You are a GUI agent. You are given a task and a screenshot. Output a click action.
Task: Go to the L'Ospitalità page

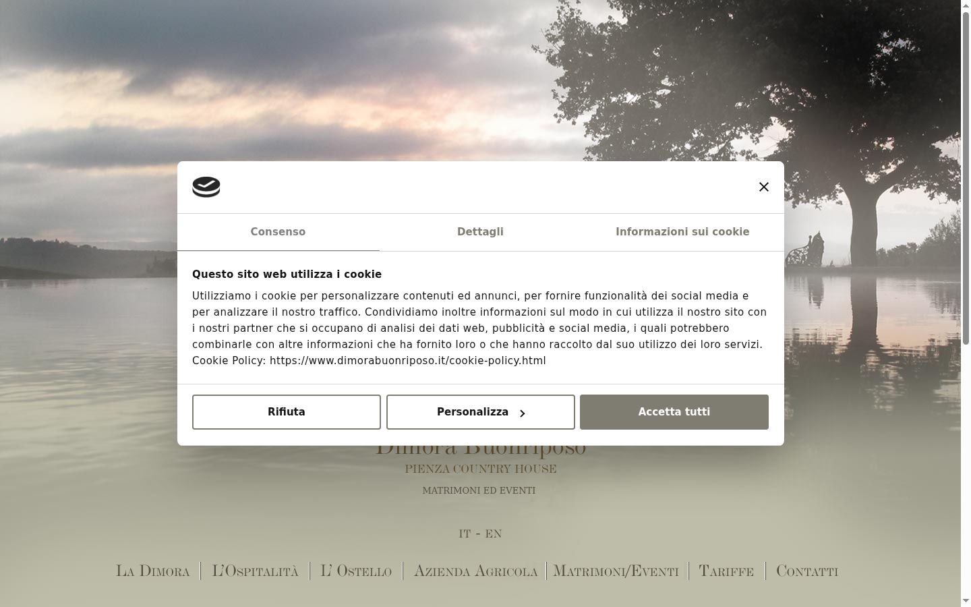click(255, 571)
